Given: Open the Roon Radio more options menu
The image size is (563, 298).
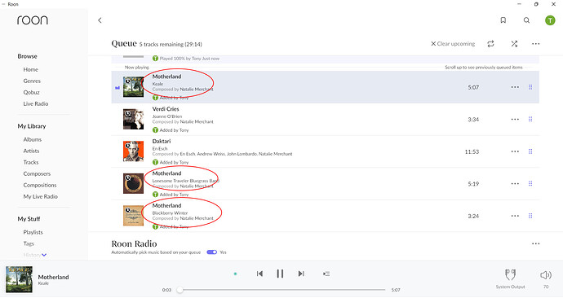Looking at the screenshot, I should pos(536,243).
